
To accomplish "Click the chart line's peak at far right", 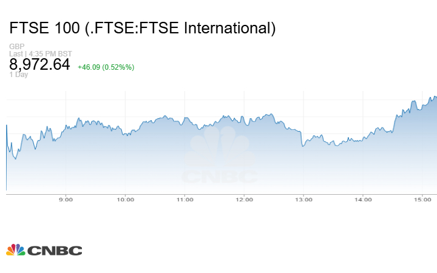I will click(433, 96).
